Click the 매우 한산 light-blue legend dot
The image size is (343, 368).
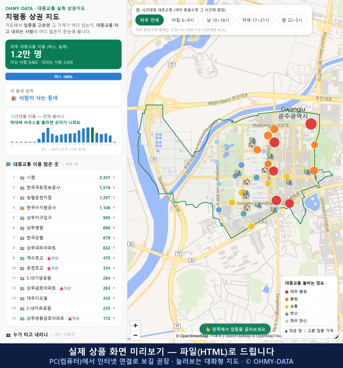click(286, 321)
